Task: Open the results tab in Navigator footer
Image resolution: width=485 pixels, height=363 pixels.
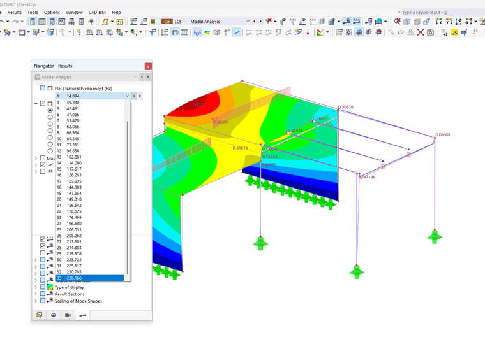Action: tap(82, 315)
